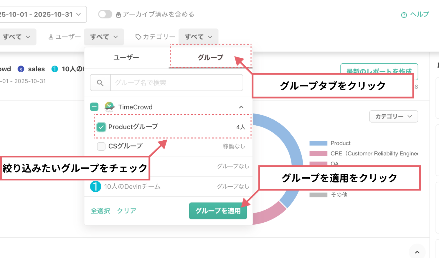Collapse the TimeCrowd group list chevron
The image size is (439, 258).
pyautogui.click(x=242, y=107)
